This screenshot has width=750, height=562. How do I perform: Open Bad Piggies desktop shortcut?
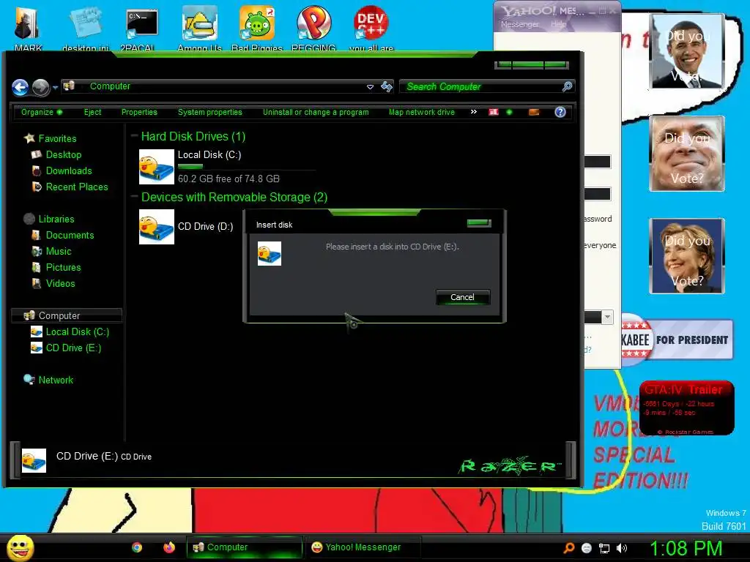pos(257,27)
